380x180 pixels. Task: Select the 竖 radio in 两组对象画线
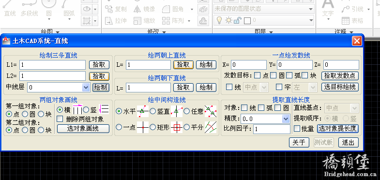pos(86,110)
